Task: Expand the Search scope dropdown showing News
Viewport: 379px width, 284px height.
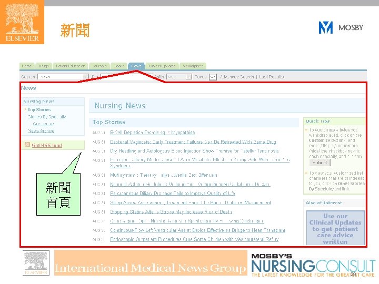Action: [x=63, y=77]
